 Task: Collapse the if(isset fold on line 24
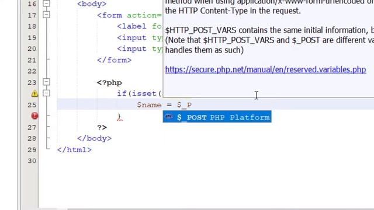46,93
